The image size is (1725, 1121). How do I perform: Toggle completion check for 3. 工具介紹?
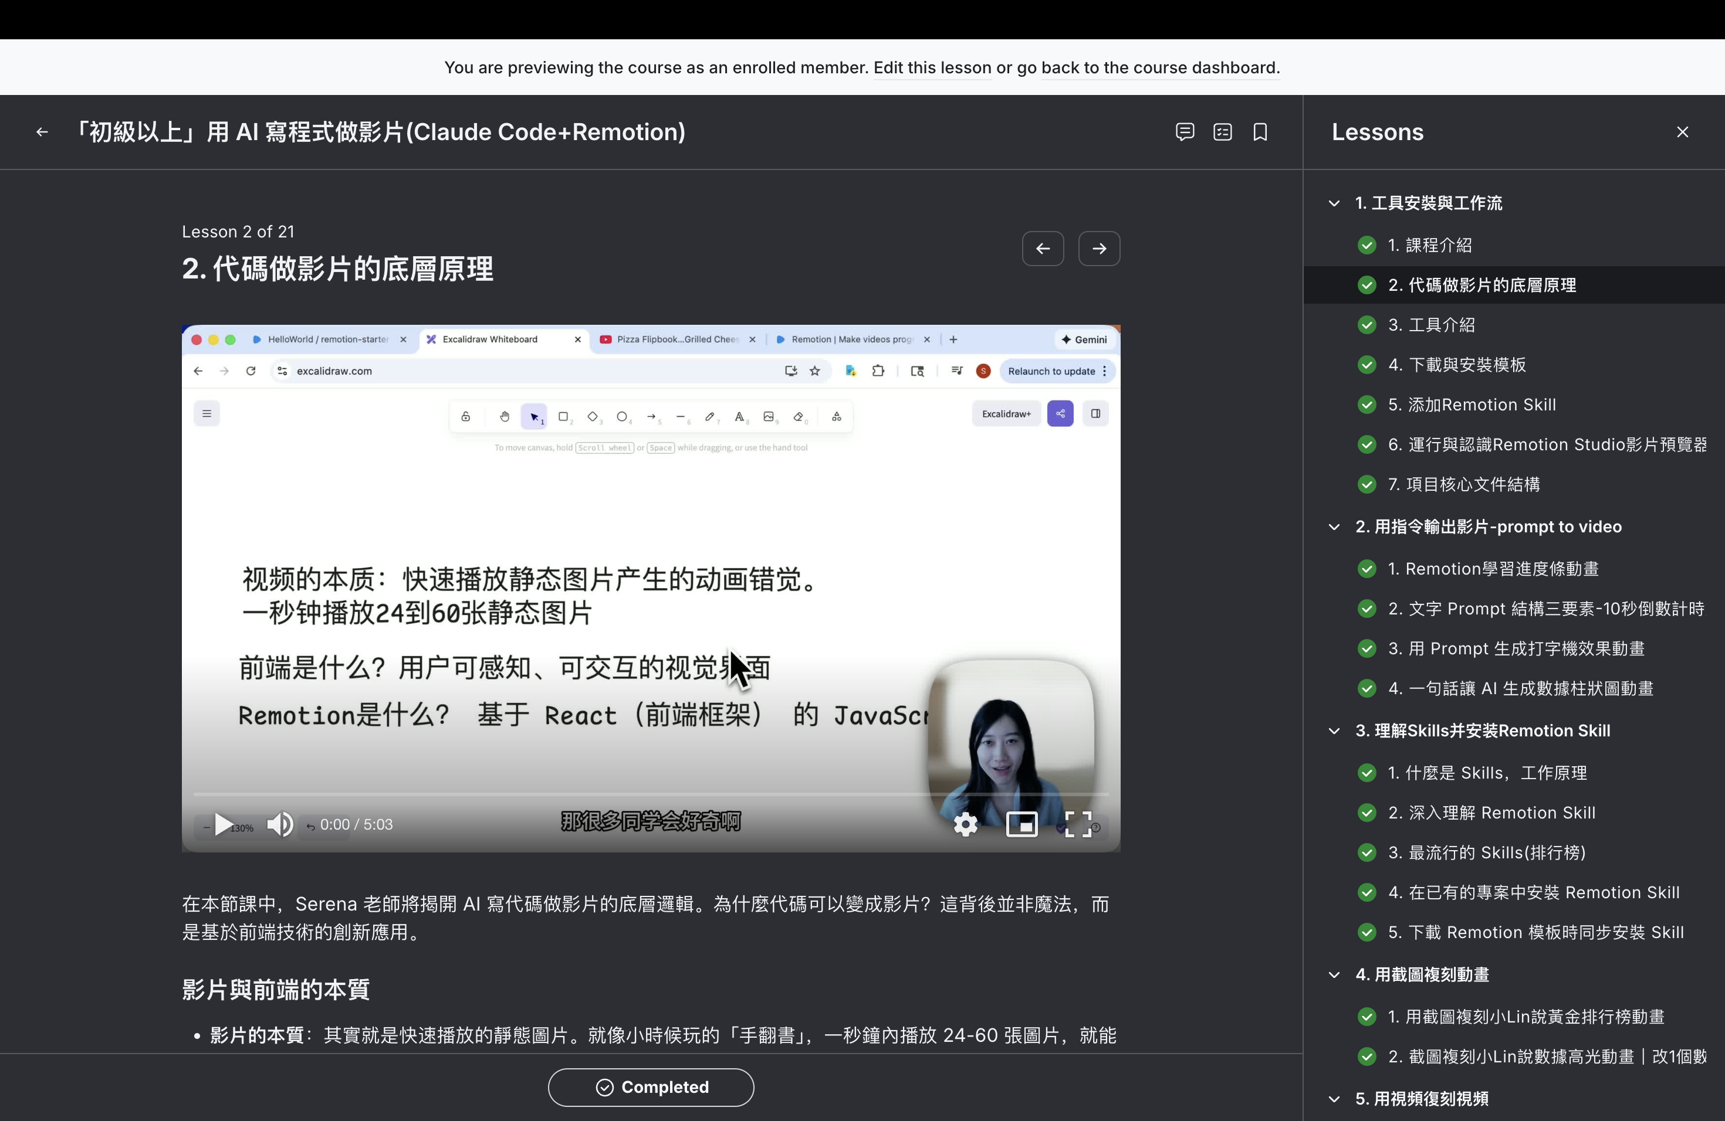pos(1367,325)
